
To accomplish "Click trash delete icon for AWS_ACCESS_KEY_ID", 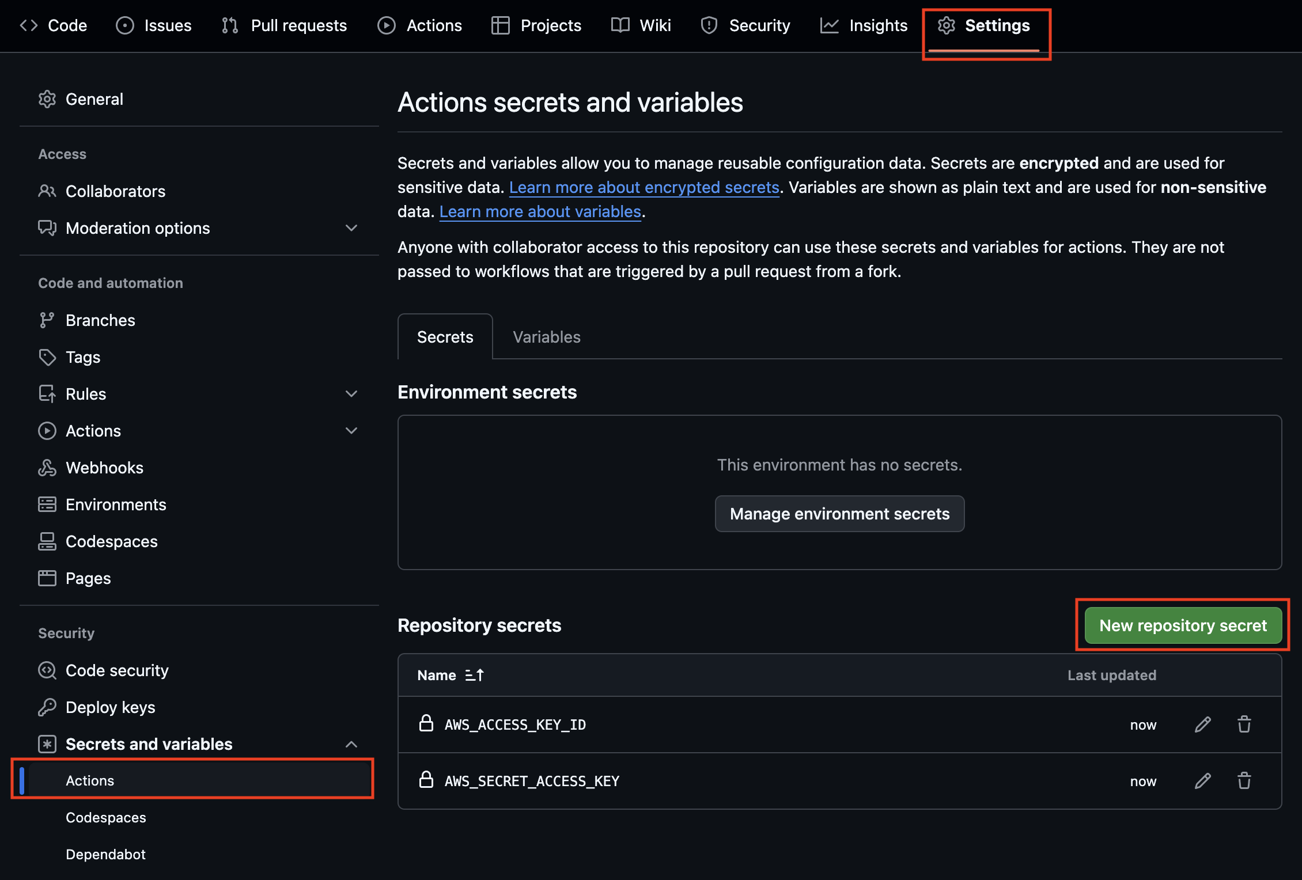I will coord(1244,725).
